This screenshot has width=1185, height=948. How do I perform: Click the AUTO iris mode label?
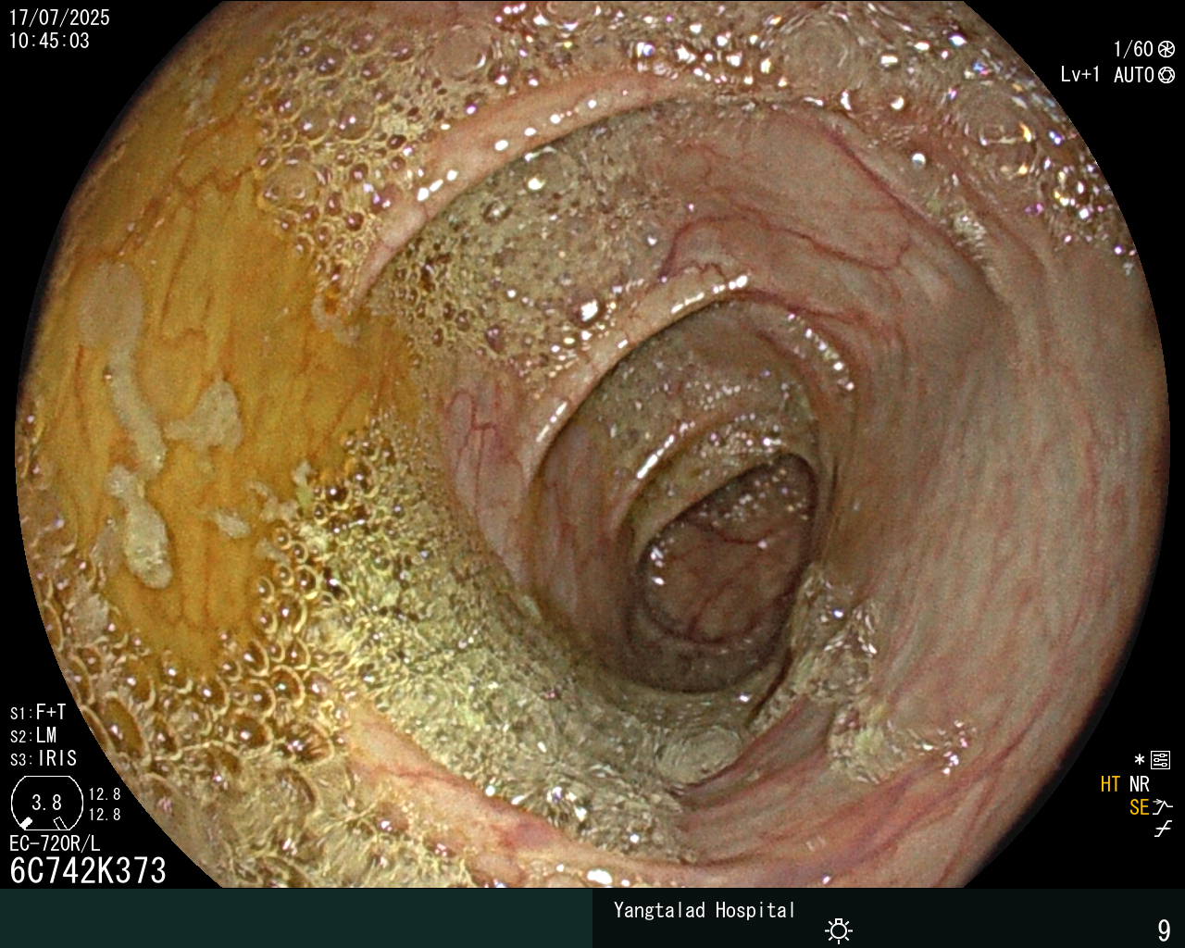[x=1134, y=75]
